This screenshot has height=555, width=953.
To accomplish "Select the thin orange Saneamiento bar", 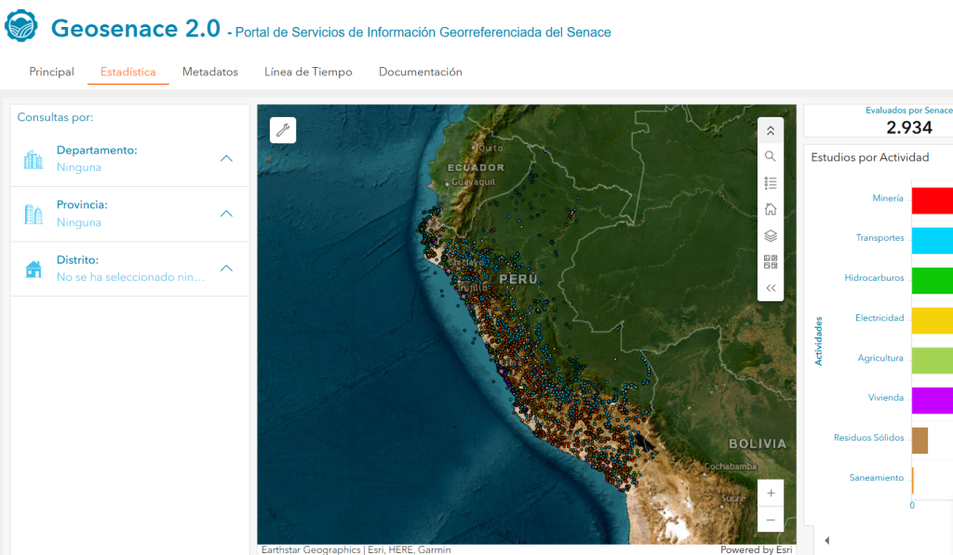I will coord(913,481).
